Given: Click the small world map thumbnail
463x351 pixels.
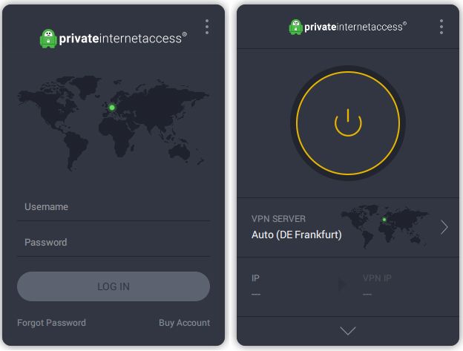Looking at the screenshot, I should [384, 226].
